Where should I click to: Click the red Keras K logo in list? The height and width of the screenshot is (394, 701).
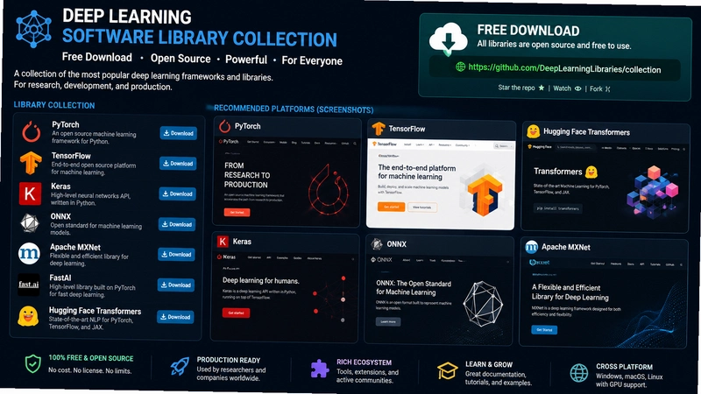coord(30,193)
